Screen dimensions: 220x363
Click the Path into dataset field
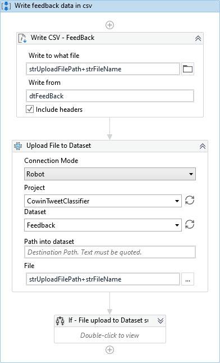tap(110, 252)
